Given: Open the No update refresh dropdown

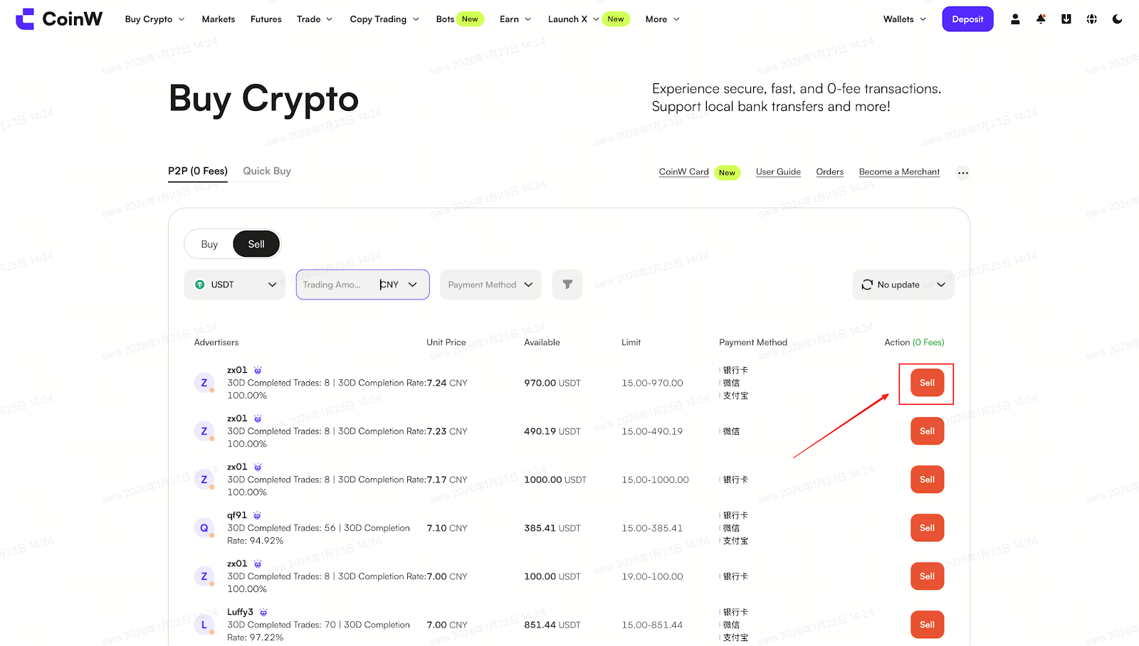Looking at the screenshot, I should [x=903, y=285].
